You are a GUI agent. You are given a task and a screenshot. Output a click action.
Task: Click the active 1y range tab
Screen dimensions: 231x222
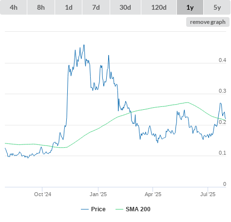coord(190,7)
